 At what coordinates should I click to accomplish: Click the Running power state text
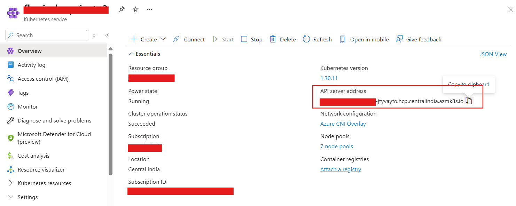[x=139, y=101]
